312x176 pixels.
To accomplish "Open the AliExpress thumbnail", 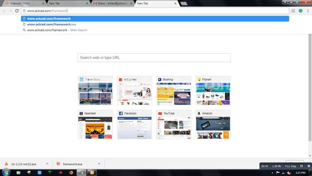I will (135, 90).
